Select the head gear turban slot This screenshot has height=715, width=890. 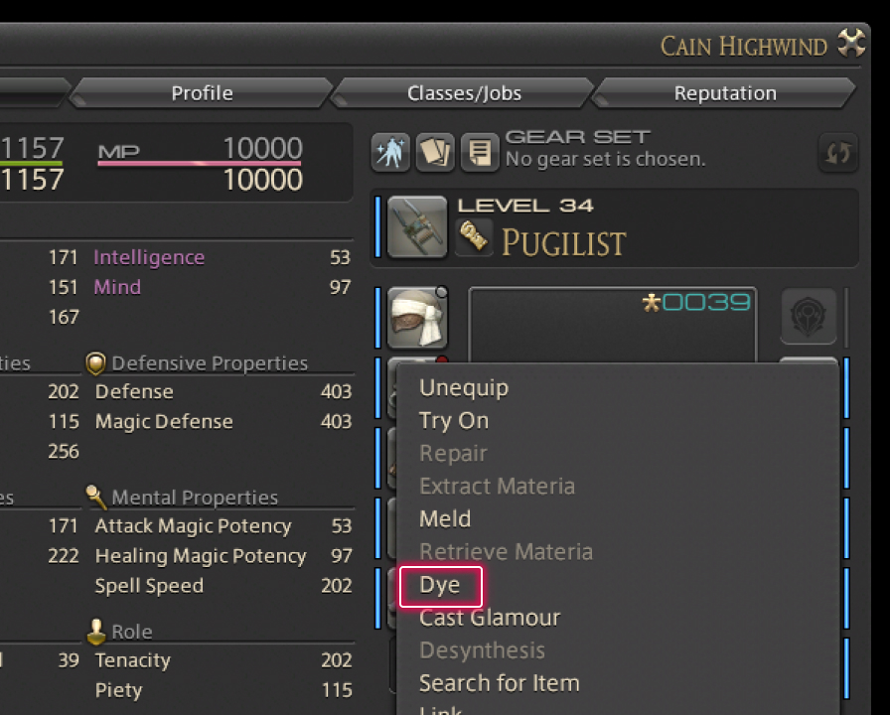[417, 319]
